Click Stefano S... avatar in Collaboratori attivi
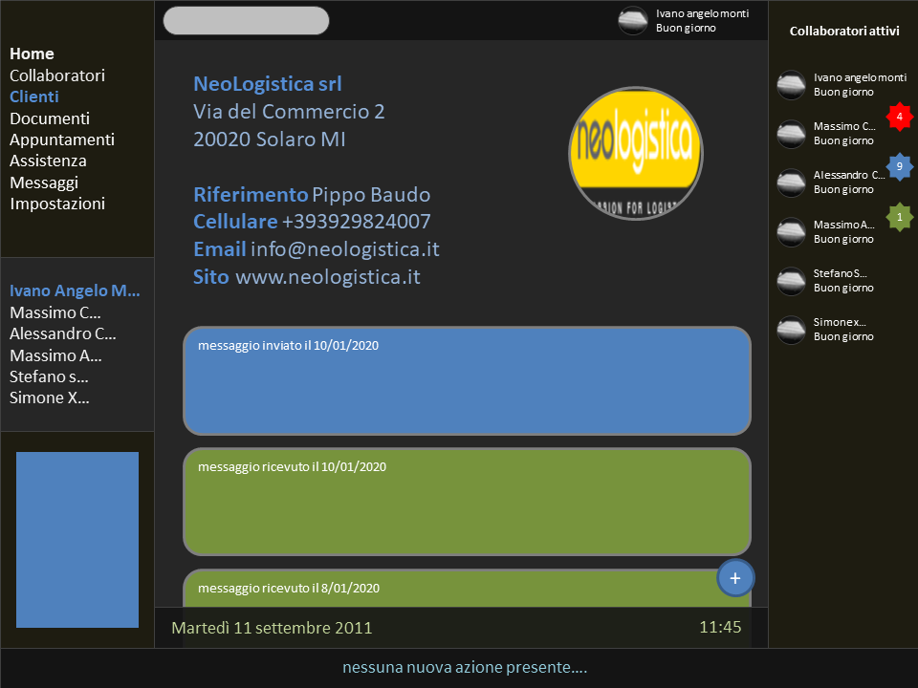This screenshot has width=918, height=688. click(791, 281)
